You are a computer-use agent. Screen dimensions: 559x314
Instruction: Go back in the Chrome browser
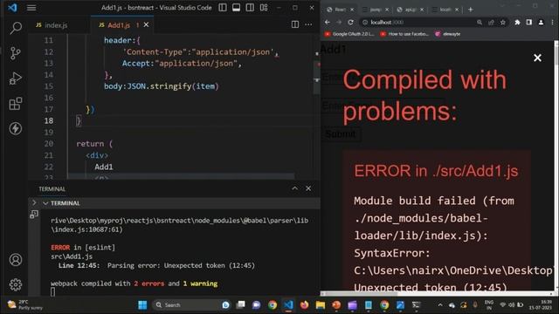tap(328, 22)
